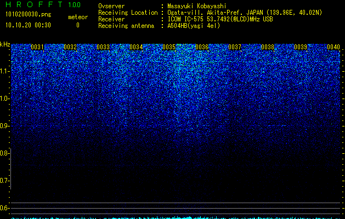Click the meteor label
345x219 pixels.
(x=78, y=17)
